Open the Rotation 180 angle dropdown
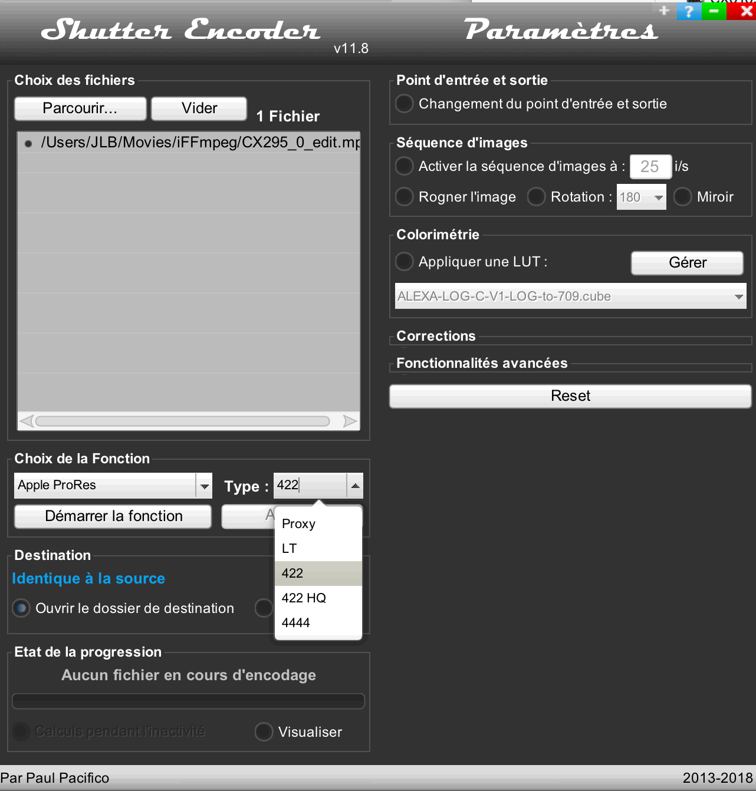This screenshot has width=756, height=791. (x=642, y=197)
